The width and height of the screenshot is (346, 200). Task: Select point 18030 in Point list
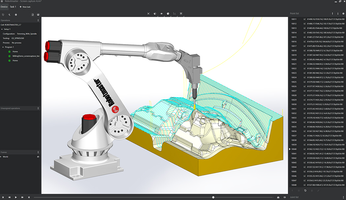[317, 104]
